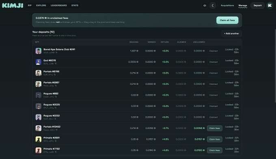Image resolution: width=276 pixels, height=159 pixels.
Task: Open the Portals #9766 thumbnail
Action: pyautogui.click(x=39, y=73)
